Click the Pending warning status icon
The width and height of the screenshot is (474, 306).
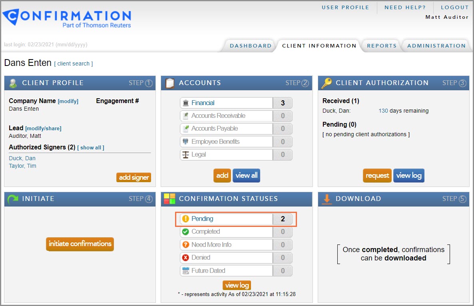click(x=185, y=219)
